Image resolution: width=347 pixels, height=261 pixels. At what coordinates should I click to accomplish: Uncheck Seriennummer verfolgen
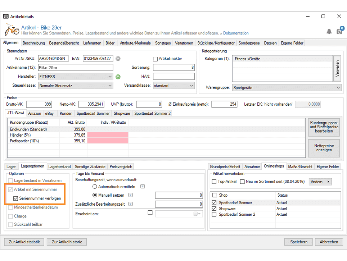click(15, 198)
